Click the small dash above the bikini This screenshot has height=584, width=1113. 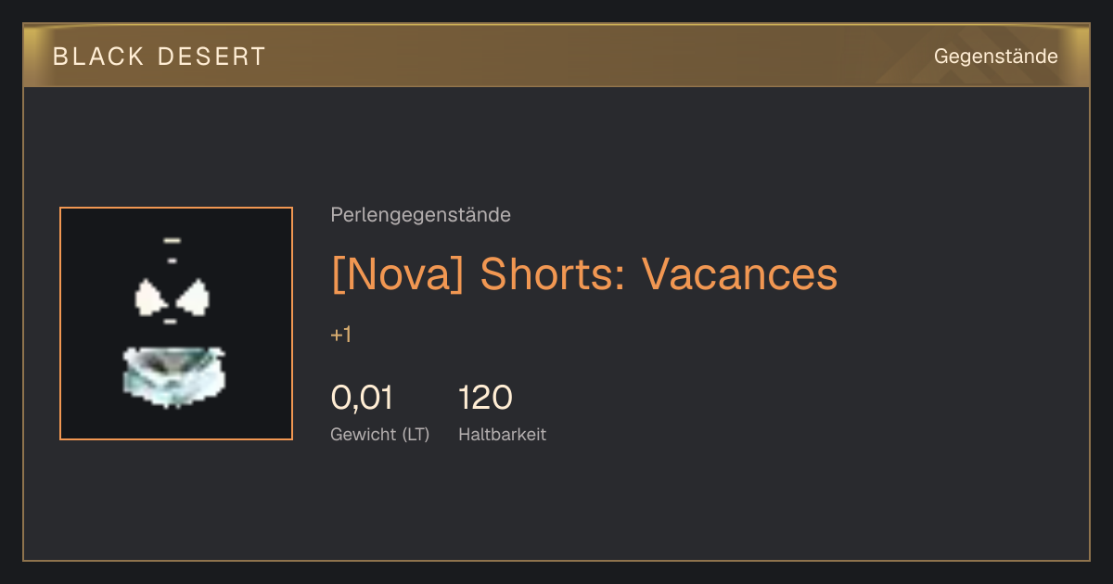click(172, 241)
